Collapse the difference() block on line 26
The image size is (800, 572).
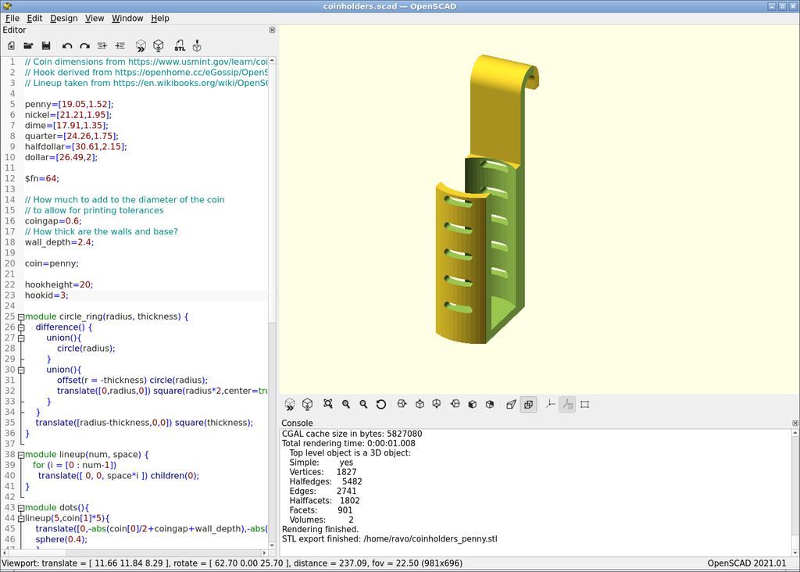(x=21, y=327)
